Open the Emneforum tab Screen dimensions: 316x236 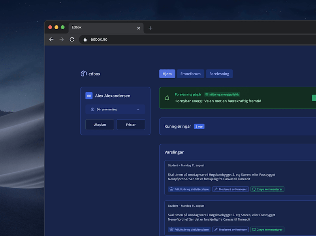(x=190, y=74)
